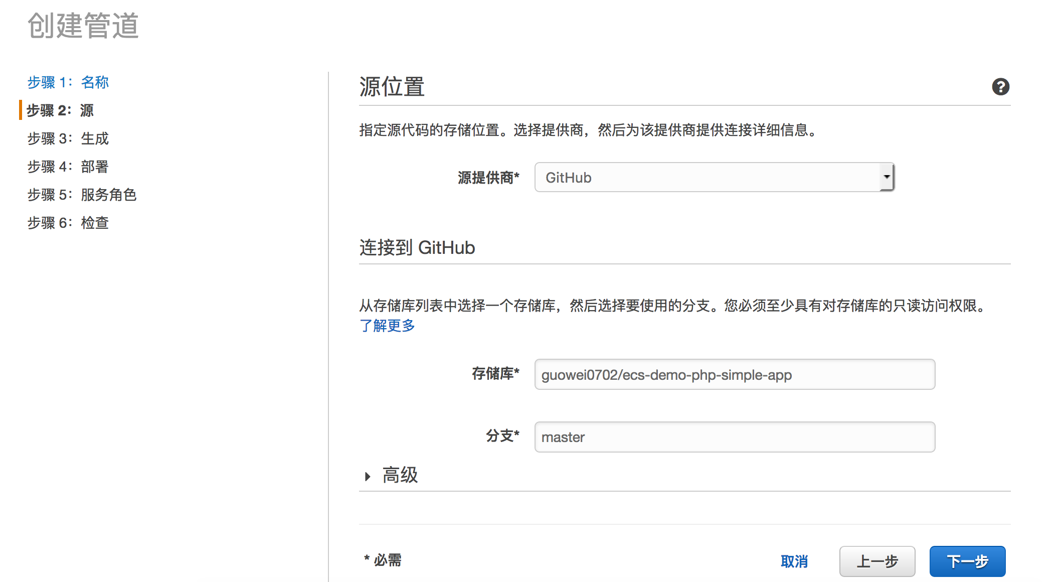Click the dropdown arrow of 源提供商

click(887, 177)
